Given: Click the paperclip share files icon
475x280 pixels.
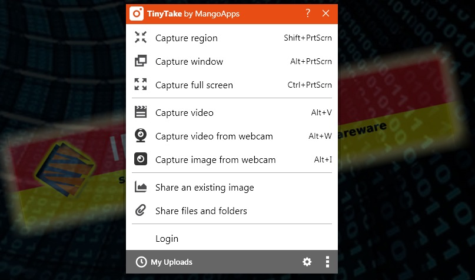Looking at the screenshot, I should click(x=141, y=211).
